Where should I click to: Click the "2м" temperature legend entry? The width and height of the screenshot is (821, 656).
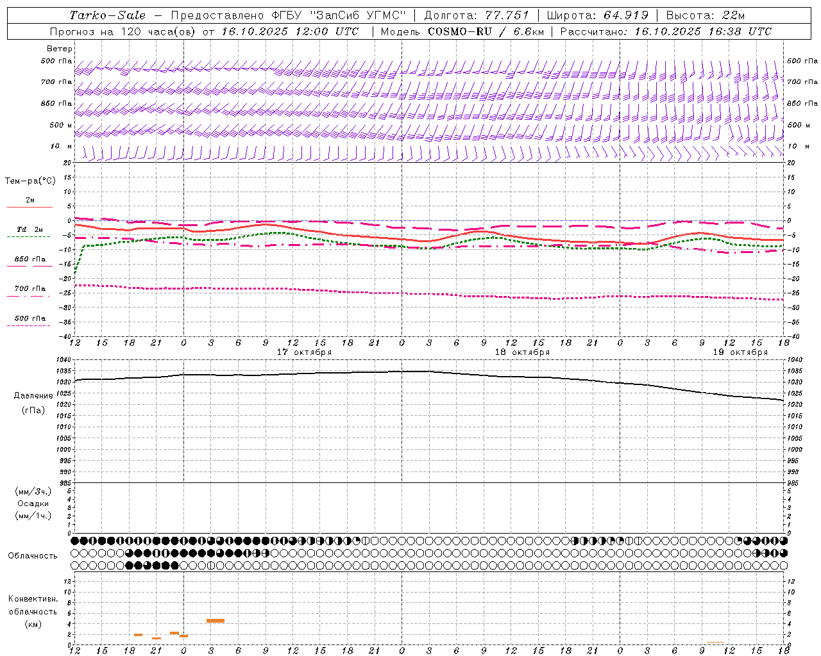click(30, 201)
